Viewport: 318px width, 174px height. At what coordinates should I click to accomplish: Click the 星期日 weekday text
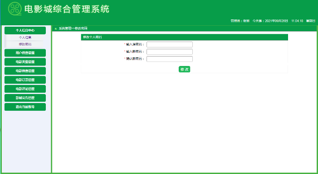pyautogui.click(x=311, y=21)
